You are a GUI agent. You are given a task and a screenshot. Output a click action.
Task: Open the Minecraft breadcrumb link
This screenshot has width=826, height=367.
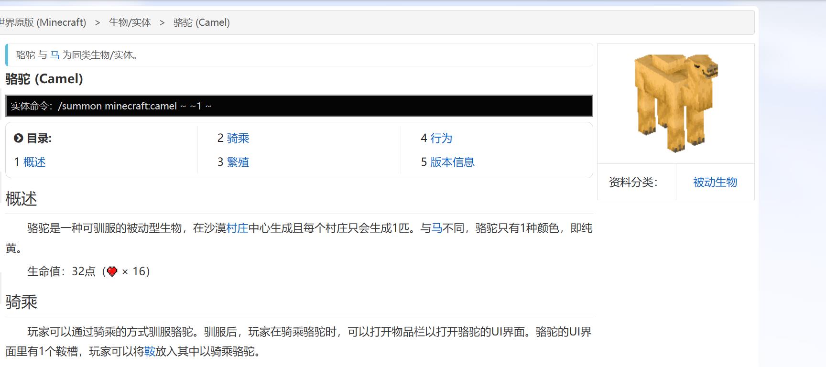(x=43, y=22)
